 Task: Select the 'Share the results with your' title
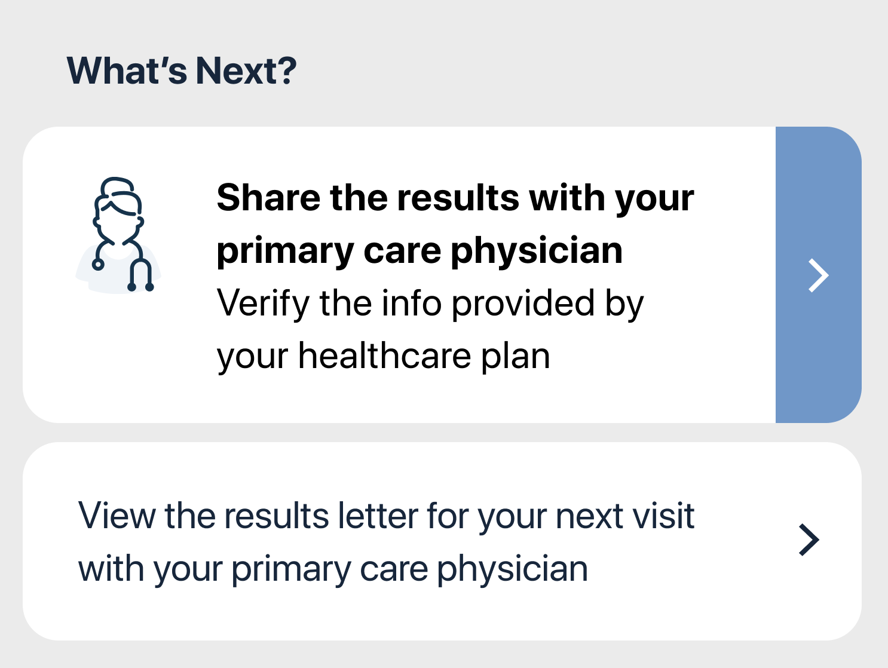[455, 198]
